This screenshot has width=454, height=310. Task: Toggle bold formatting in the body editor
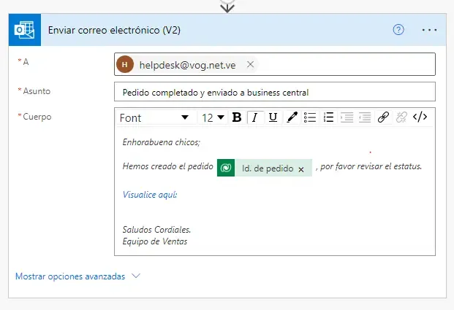237,117
